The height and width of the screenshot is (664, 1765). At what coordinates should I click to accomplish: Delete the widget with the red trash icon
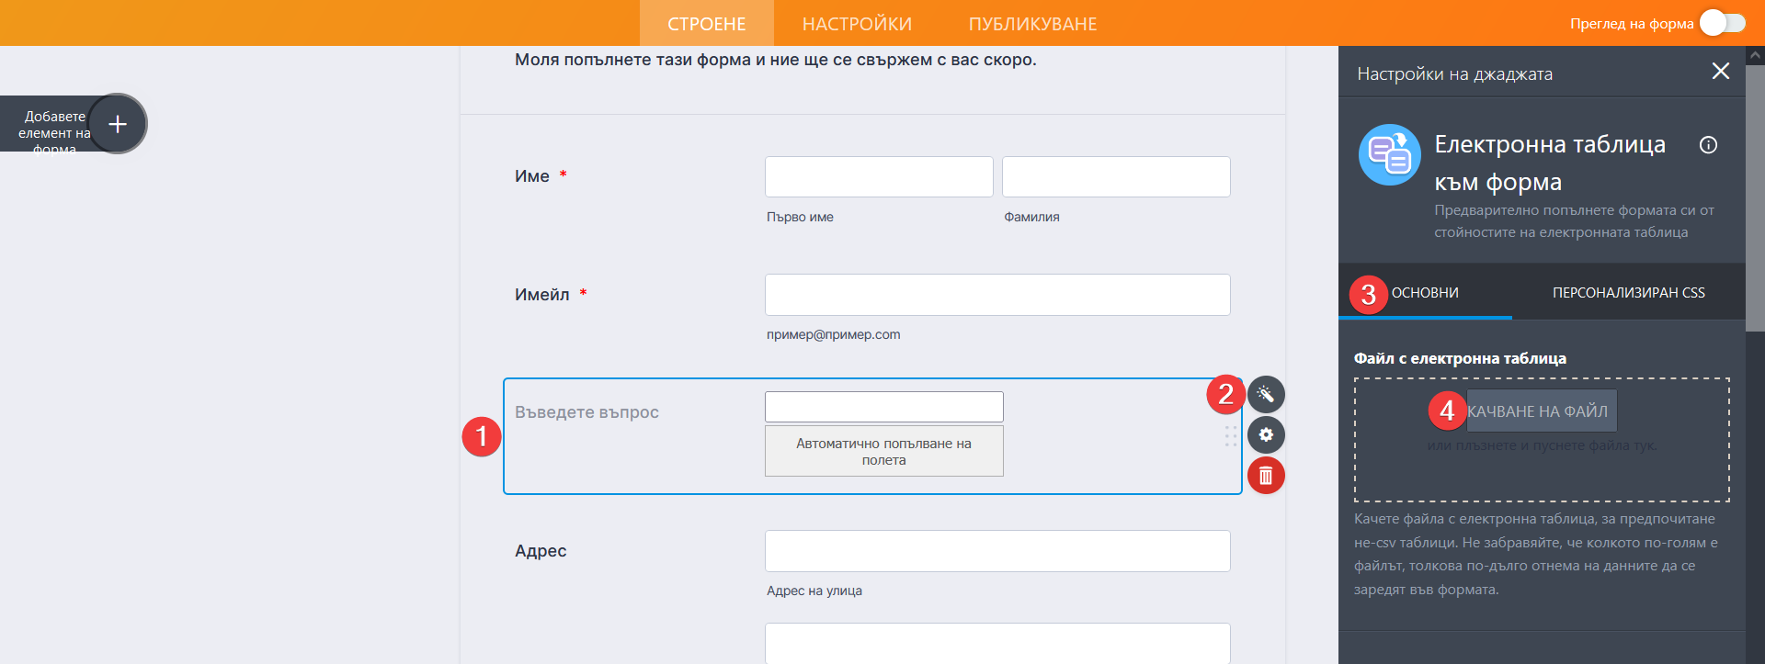1266,476
